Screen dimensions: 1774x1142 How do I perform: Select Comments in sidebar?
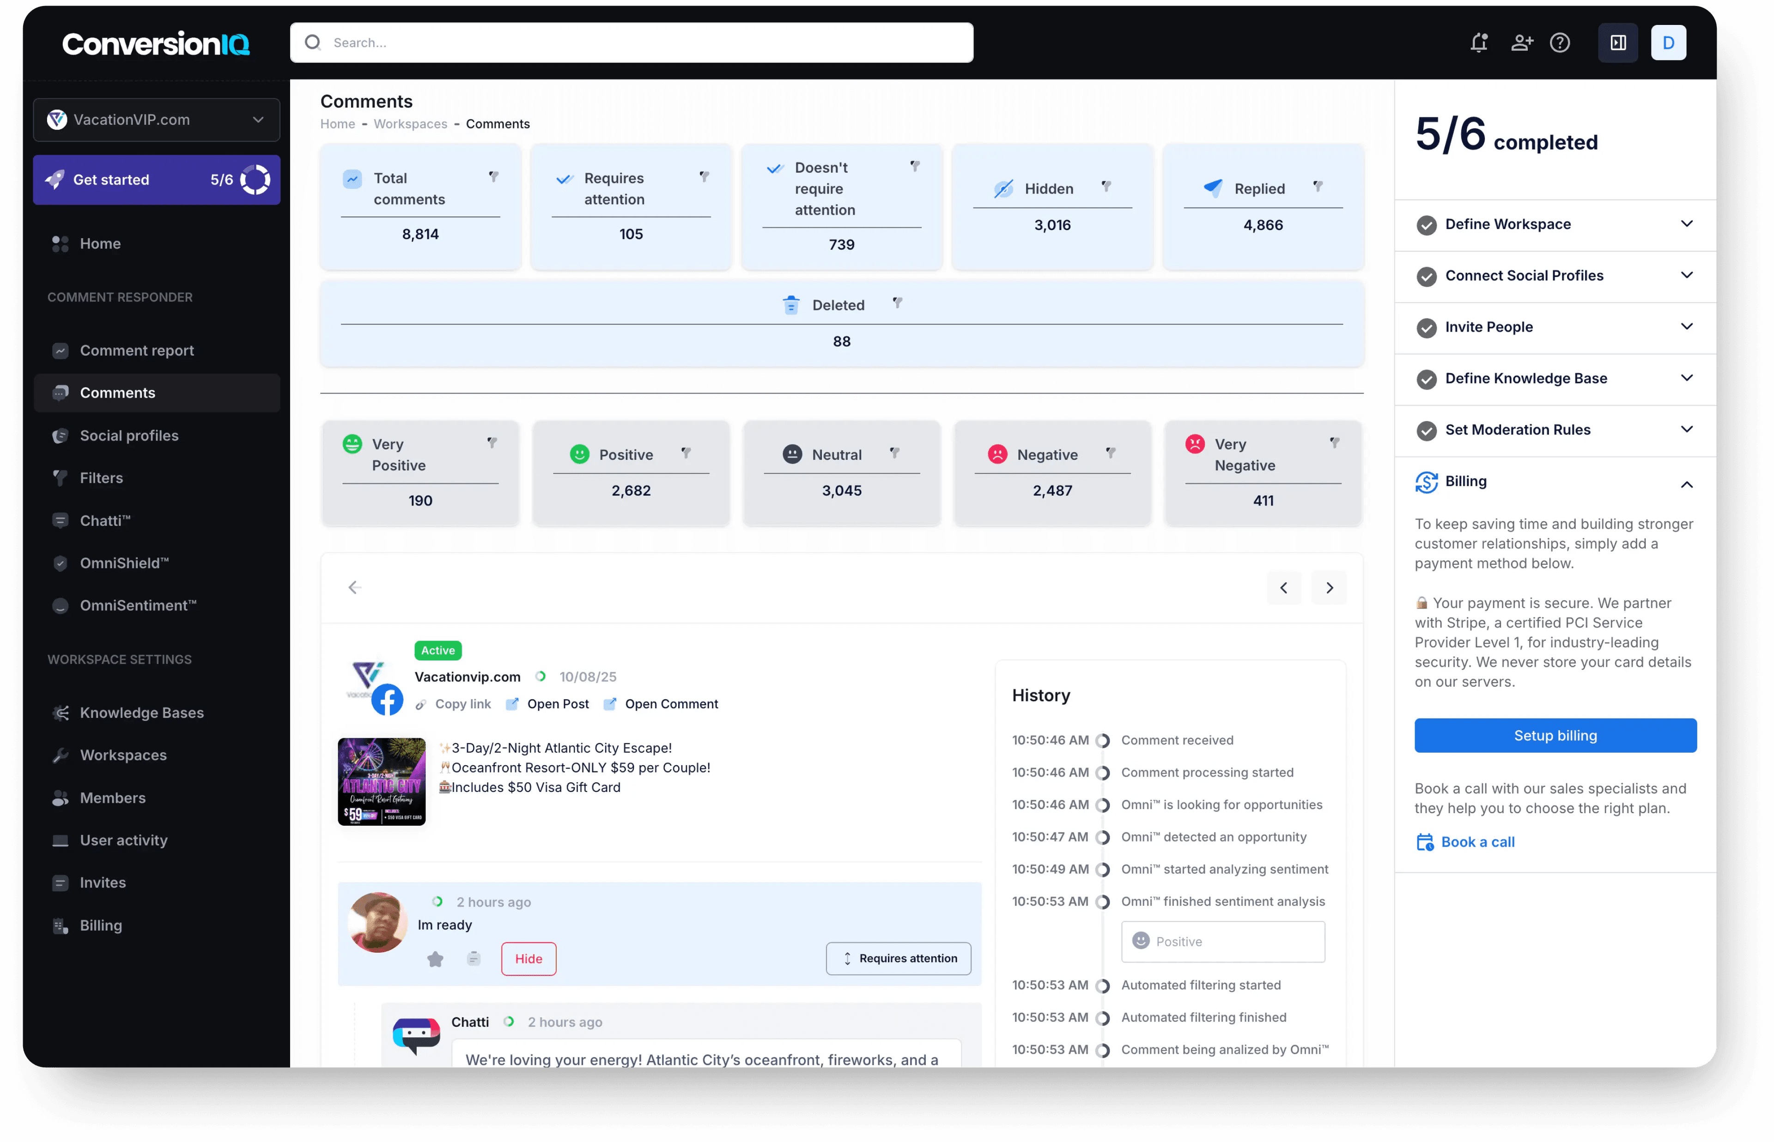click(157, 393)
